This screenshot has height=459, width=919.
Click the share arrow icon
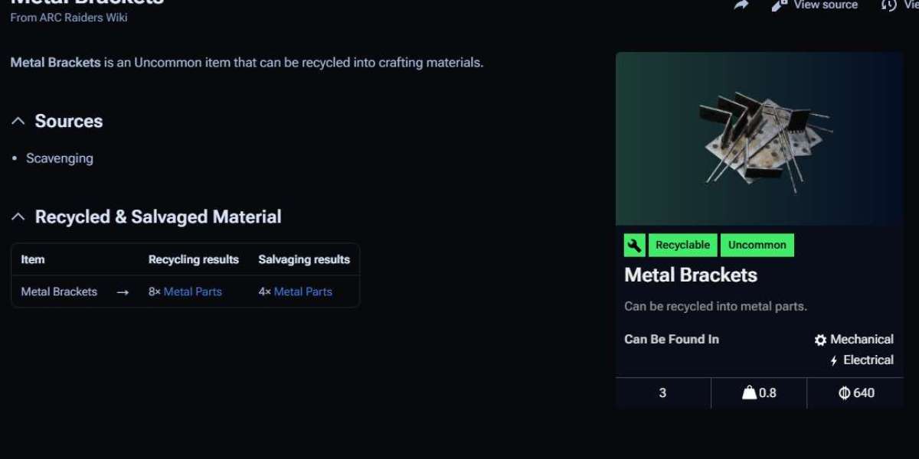click(741, 5)
